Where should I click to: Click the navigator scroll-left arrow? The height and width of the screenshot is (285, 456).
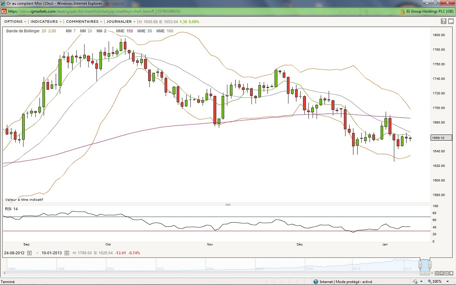5,273
